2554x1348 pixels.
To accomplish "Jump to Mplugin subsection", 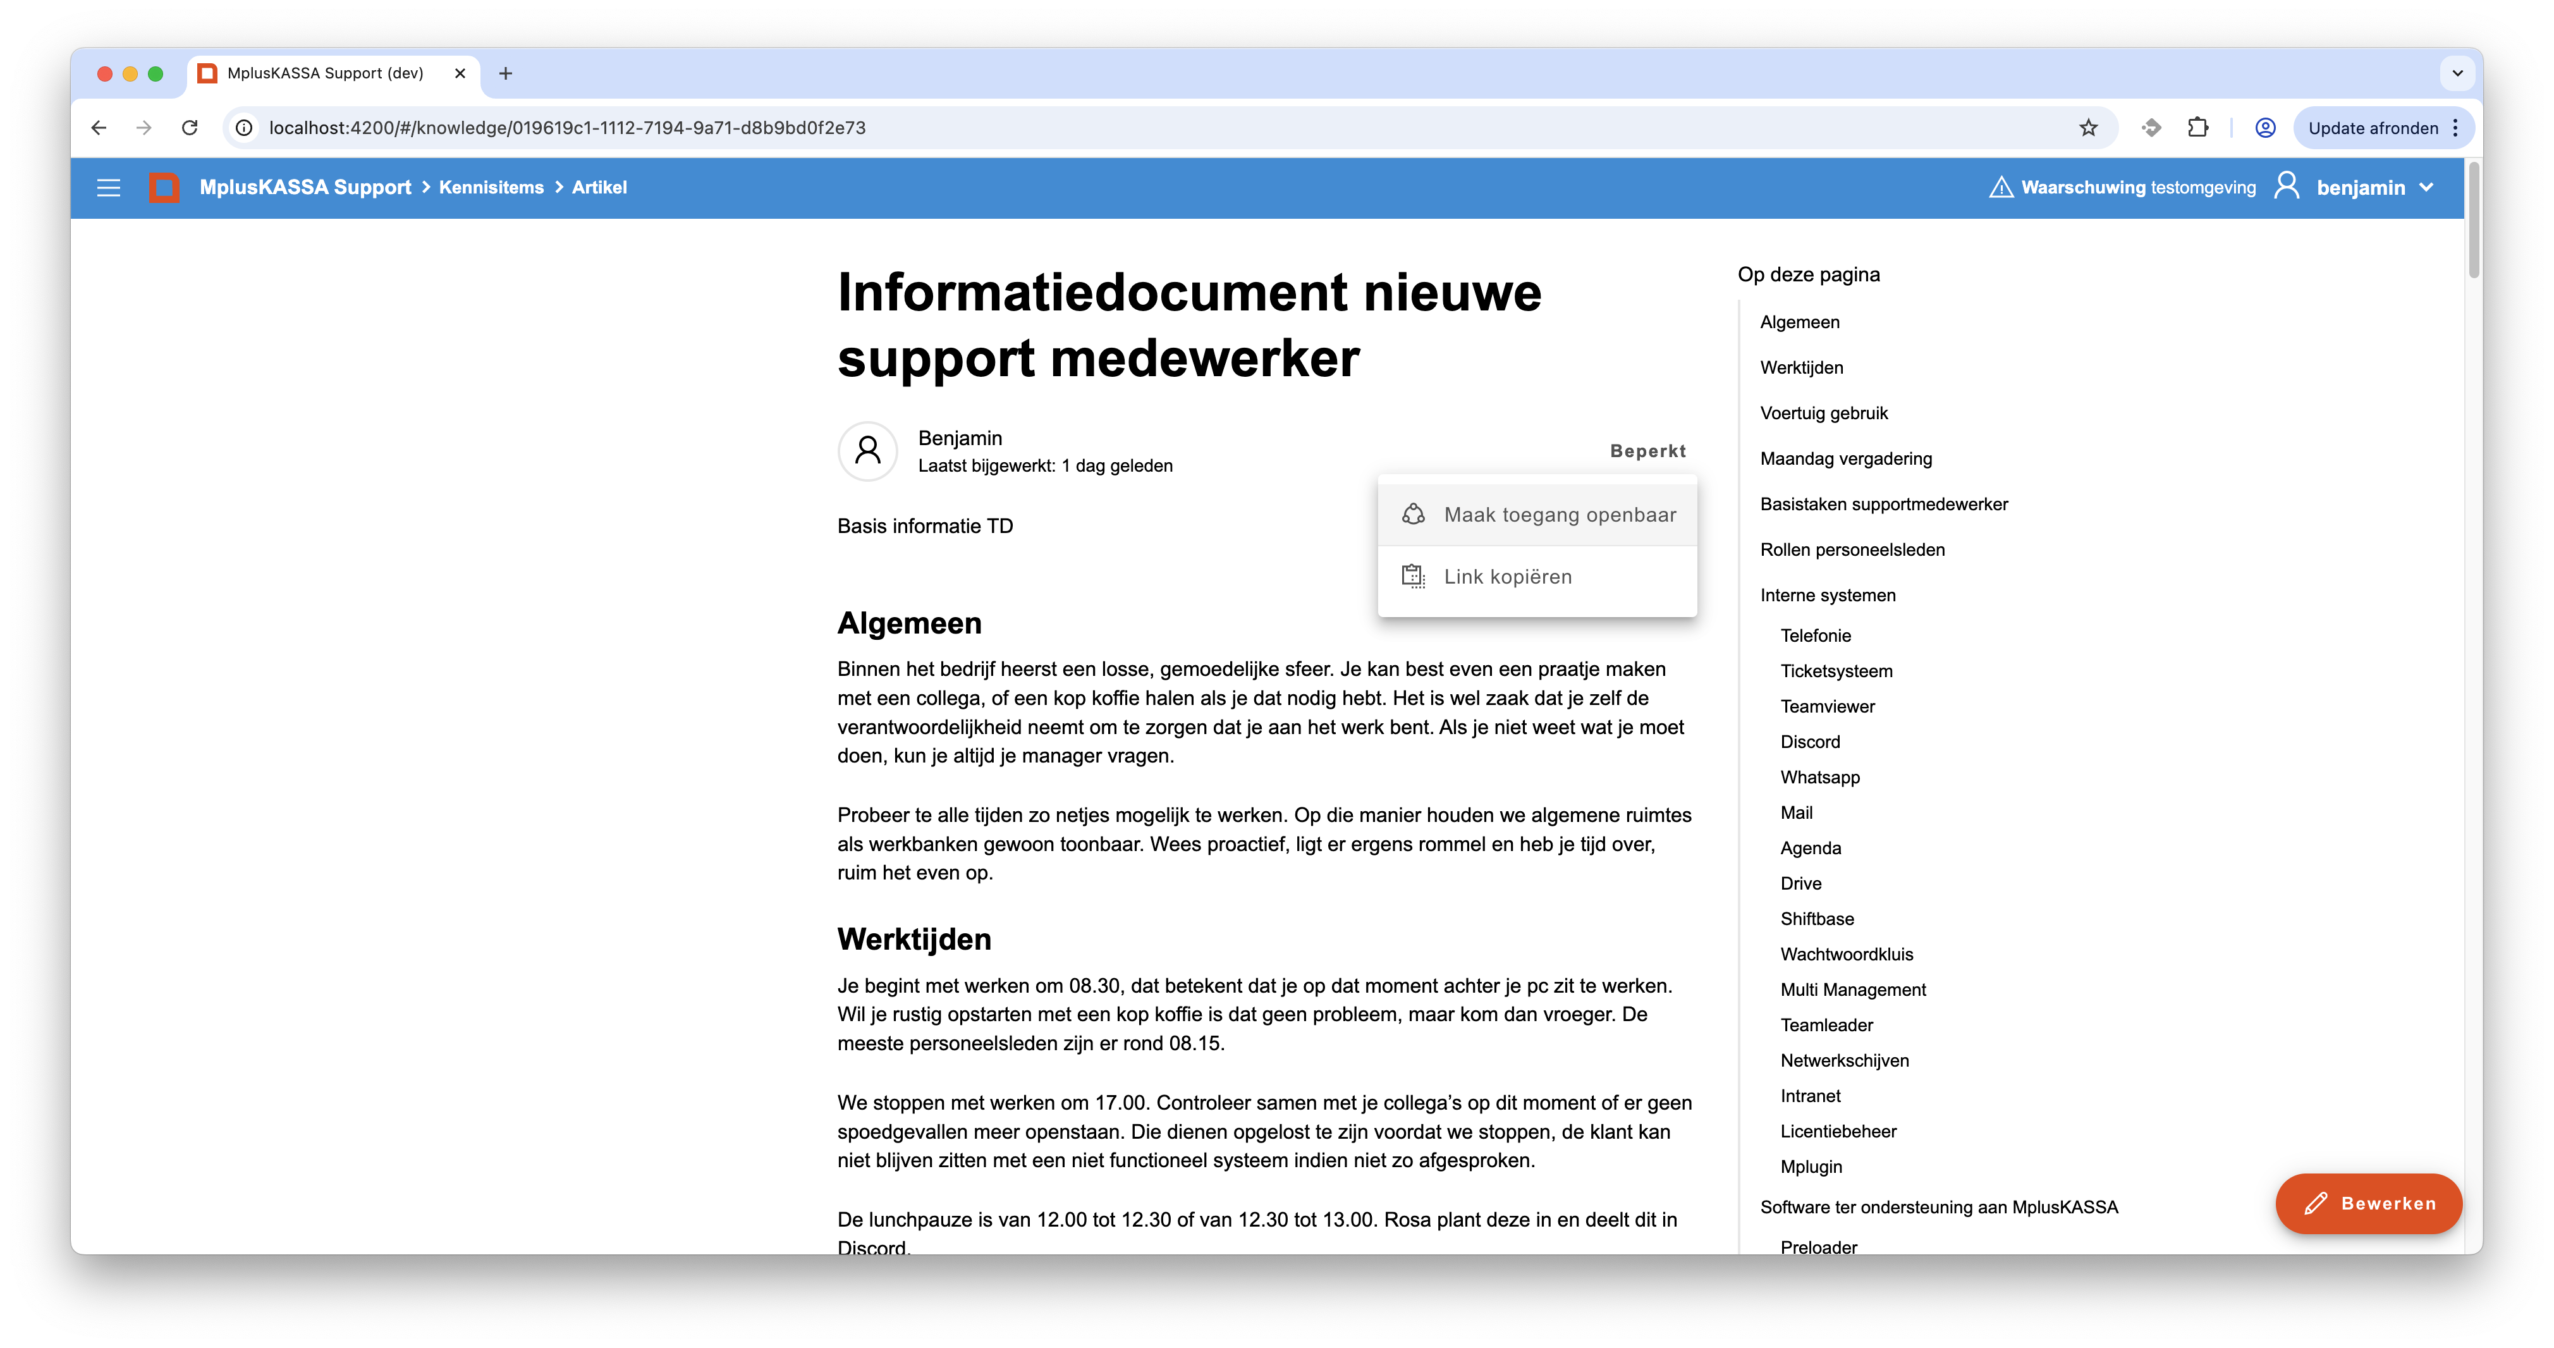I will [1811, 1167].
